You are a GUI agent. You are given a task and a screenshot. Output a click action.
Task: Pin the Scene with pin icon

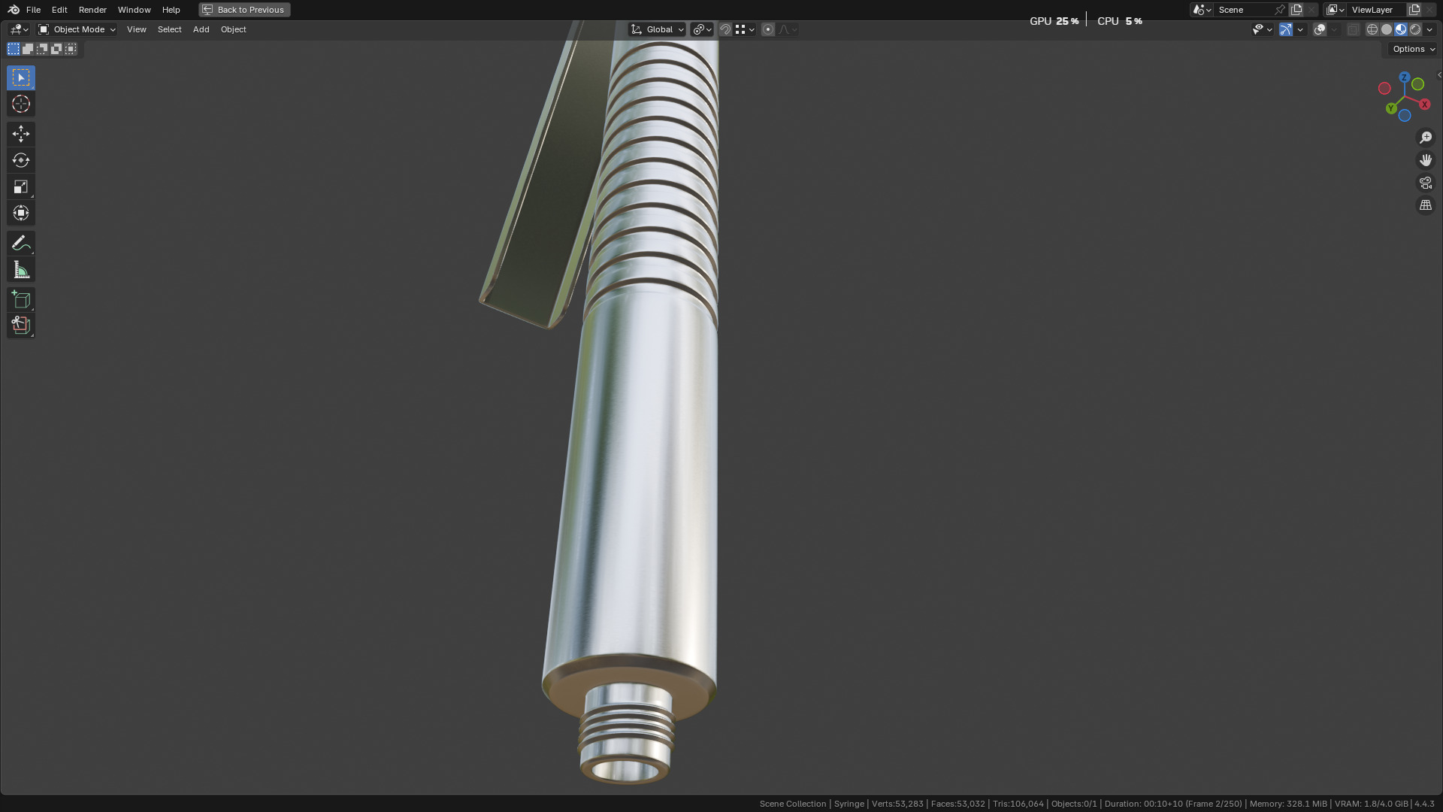[1280, 10]
